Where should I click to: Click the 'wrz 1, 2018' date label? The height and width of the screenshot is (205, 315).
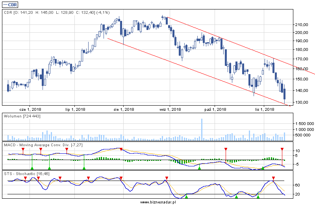pos(170,109)
